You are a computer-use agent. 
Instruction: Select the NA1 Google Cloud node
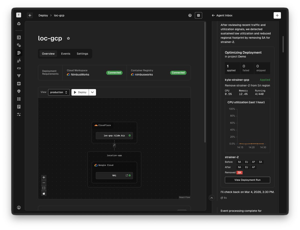[114, 175]
